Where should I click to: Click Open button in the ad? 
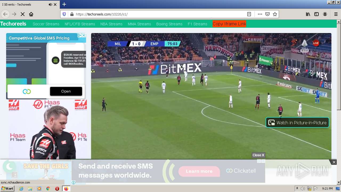66,91
